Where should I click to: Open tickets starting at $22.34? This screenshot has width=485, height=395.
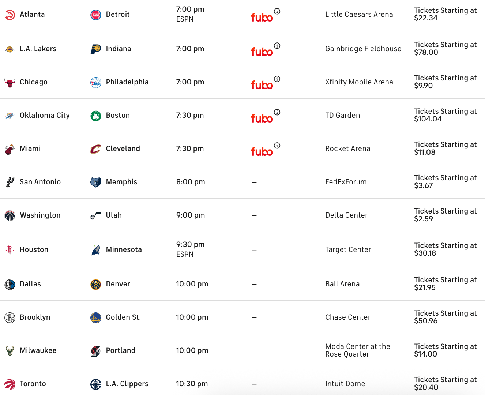pos(445,14)
